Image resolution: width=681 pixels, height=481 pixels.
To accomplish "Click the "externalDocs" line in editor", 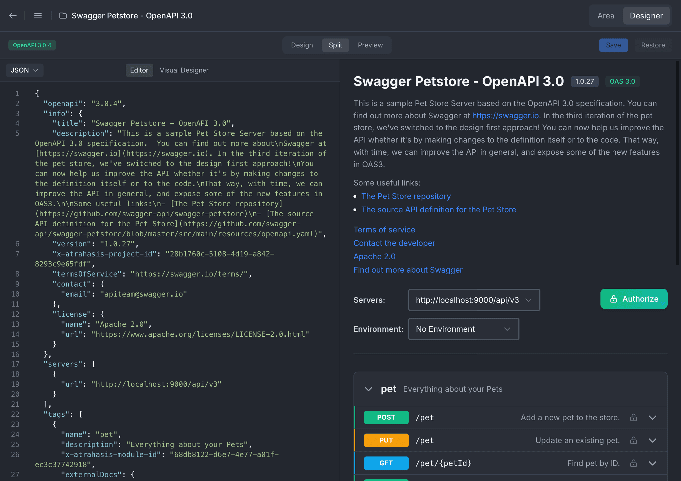I will (x=97, y=475).
